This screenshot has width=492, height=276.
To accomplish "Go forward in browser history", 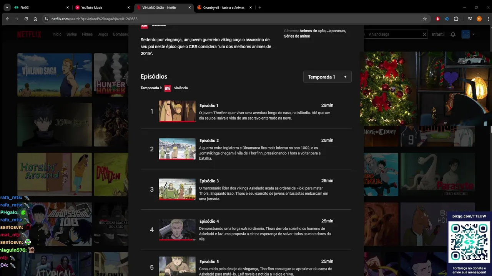I will click(17, 19).
